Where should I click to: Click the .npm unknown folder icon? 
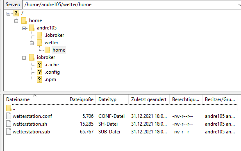pyautogui.click(x=39, y=79)
